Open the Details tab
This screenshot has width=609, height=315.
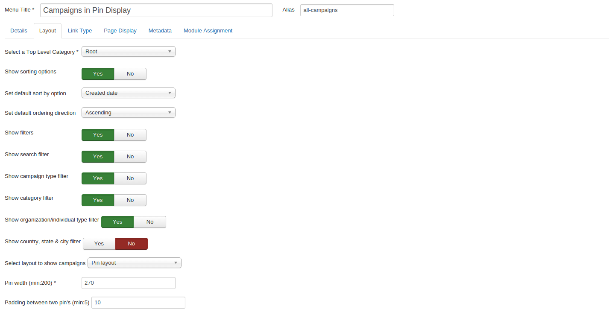[x=19, y=31]
